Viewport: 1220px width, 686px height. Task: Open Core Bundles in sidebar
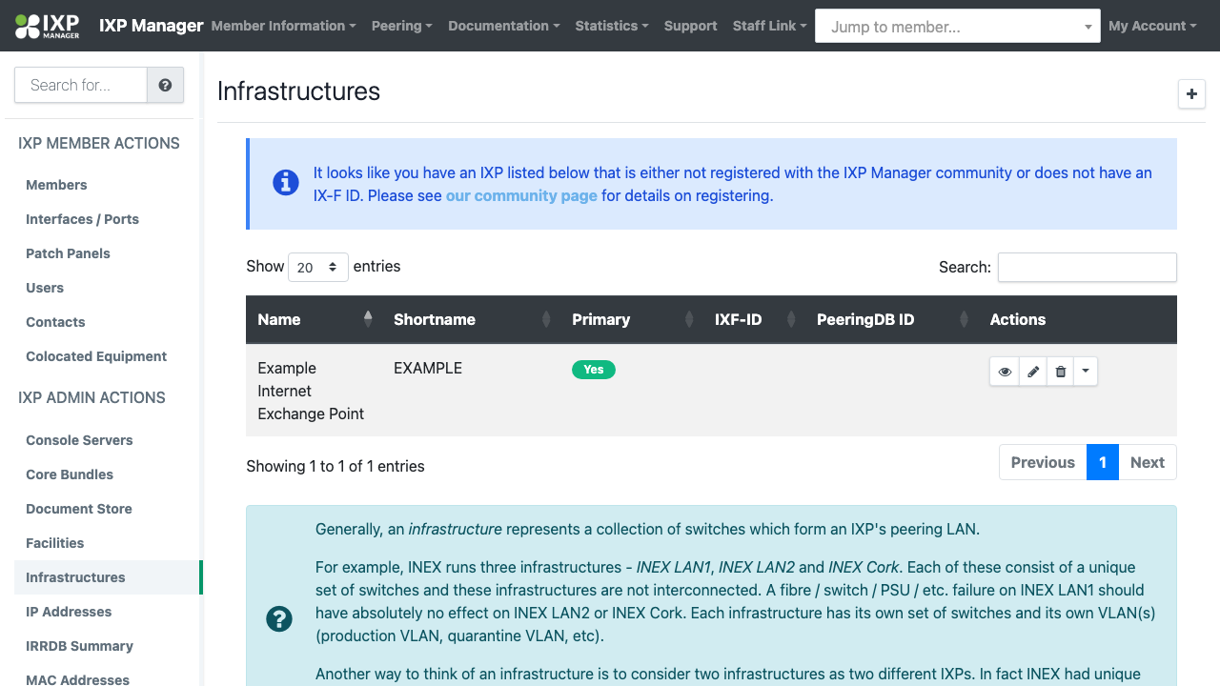[x=70, y=474]
